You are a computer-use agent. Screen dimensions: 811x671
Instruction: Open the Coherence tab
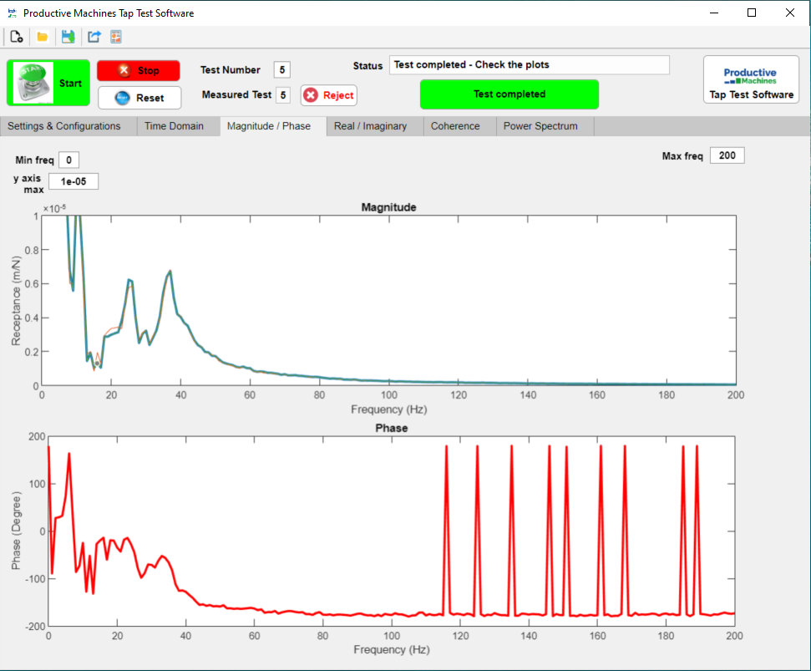[x=455, y=126]
